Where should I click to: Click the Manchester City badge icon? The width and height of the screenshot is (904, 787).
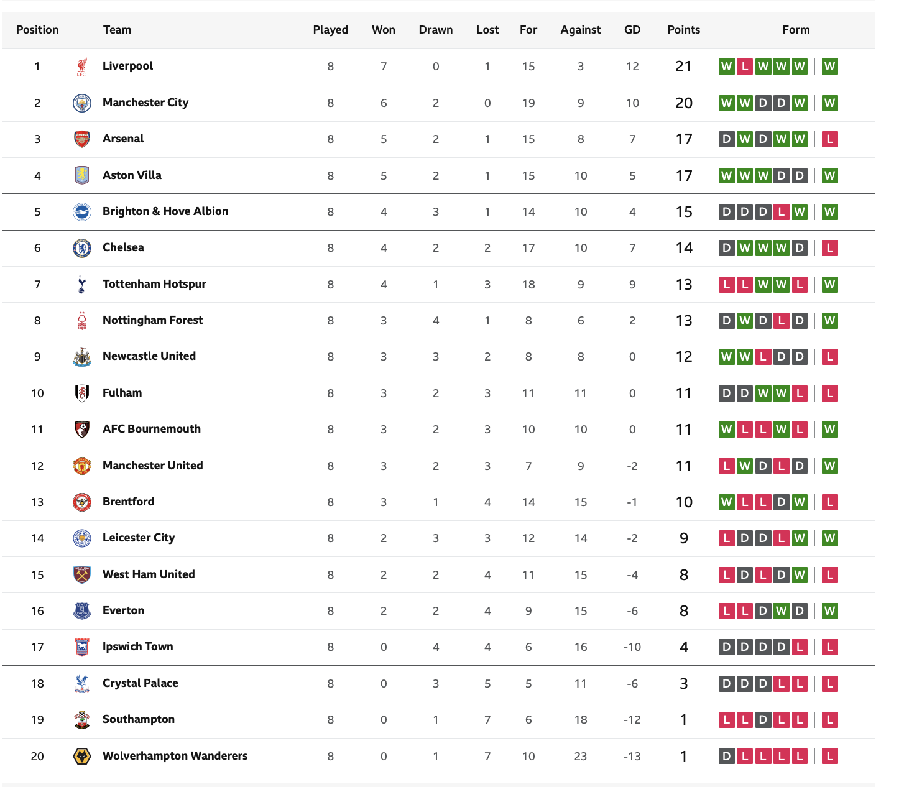tap(81, 103)
